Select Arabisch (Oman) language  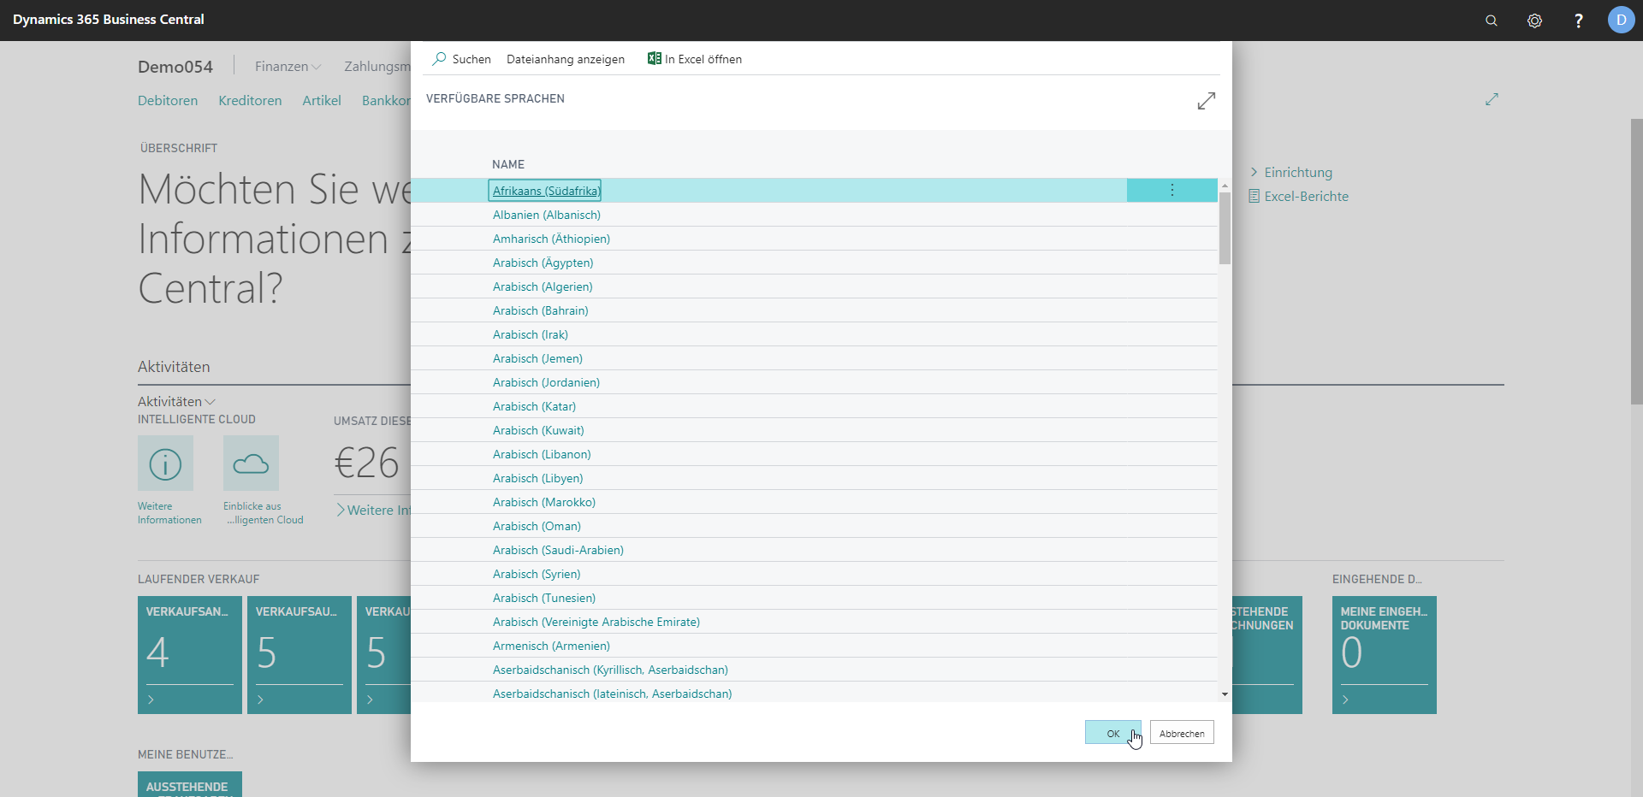(537, 526)
